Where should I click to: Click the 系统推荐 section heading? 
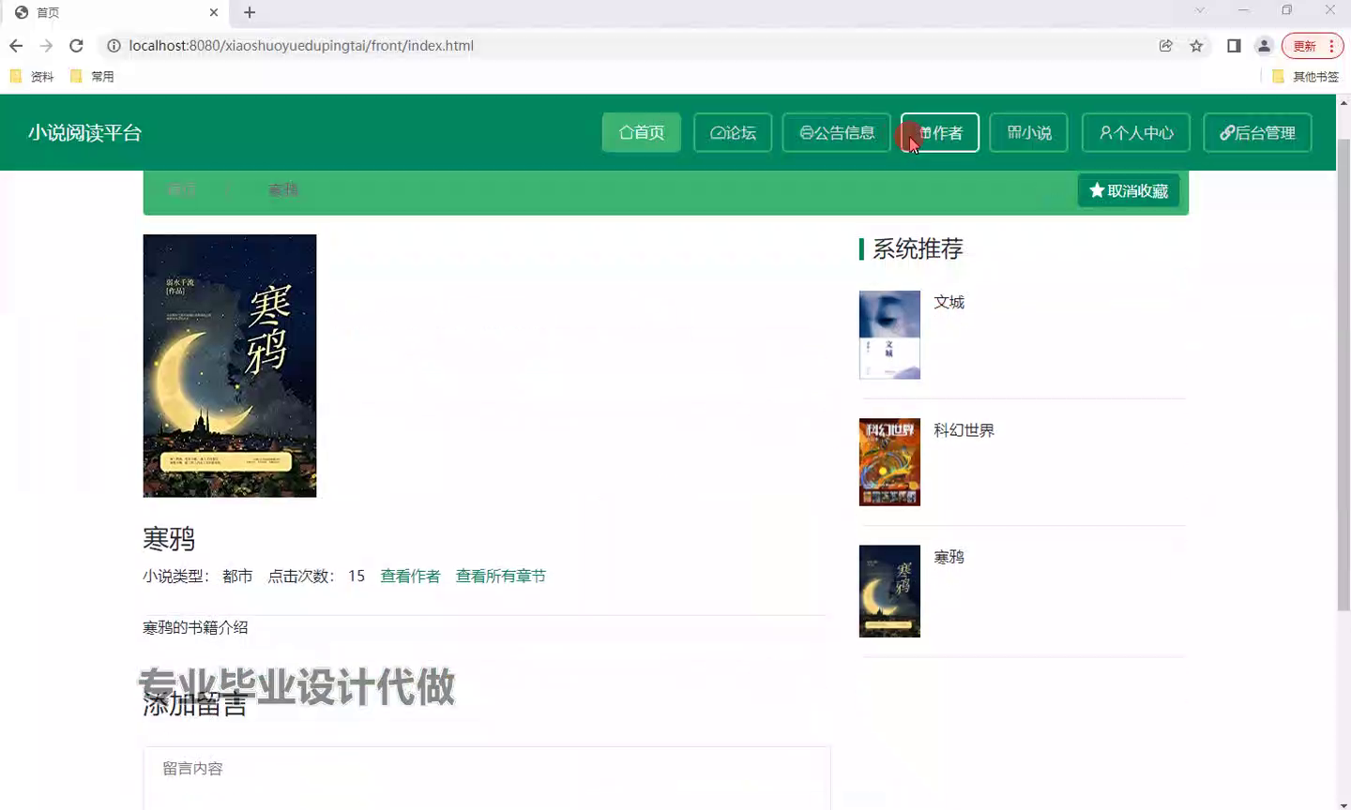tap(918, 248)
